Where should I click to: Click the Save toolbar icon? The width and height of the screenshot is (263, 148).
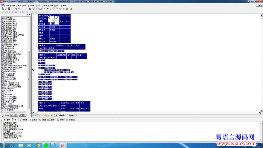pos(8,9)
